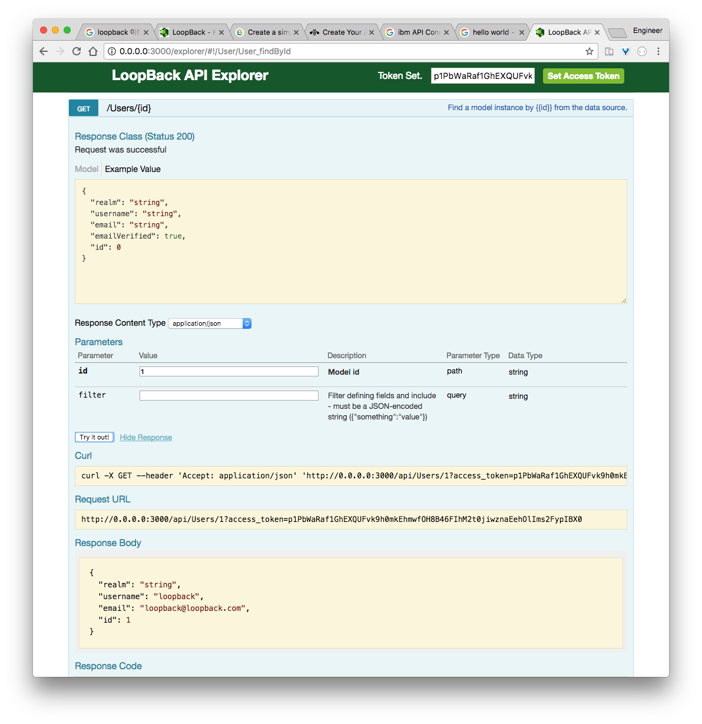Image resolution: width=702 pixels, height=724 pixels.
Task: Click the 'Response Class (Status 200)' heading
Action: coord(135,137)
